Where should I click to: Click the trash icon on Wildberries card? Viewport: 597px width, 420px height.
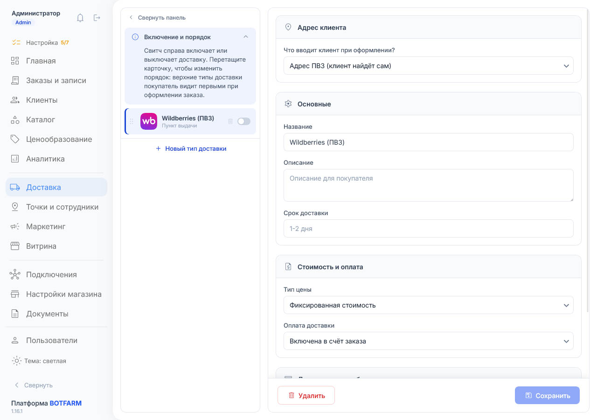tap(230, 121)
